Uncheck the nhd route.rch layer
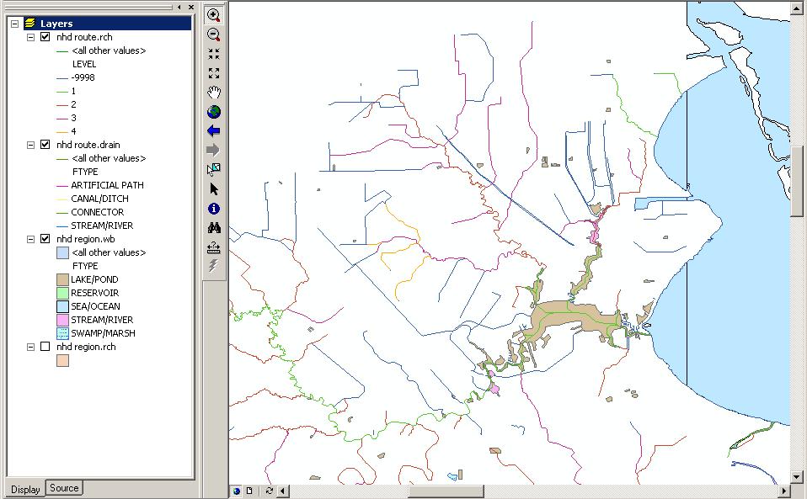 [x=45, y=37]
